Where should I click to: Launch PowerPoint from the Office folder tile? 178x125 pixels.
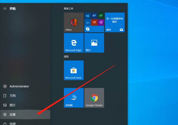(x=94, y=22)
